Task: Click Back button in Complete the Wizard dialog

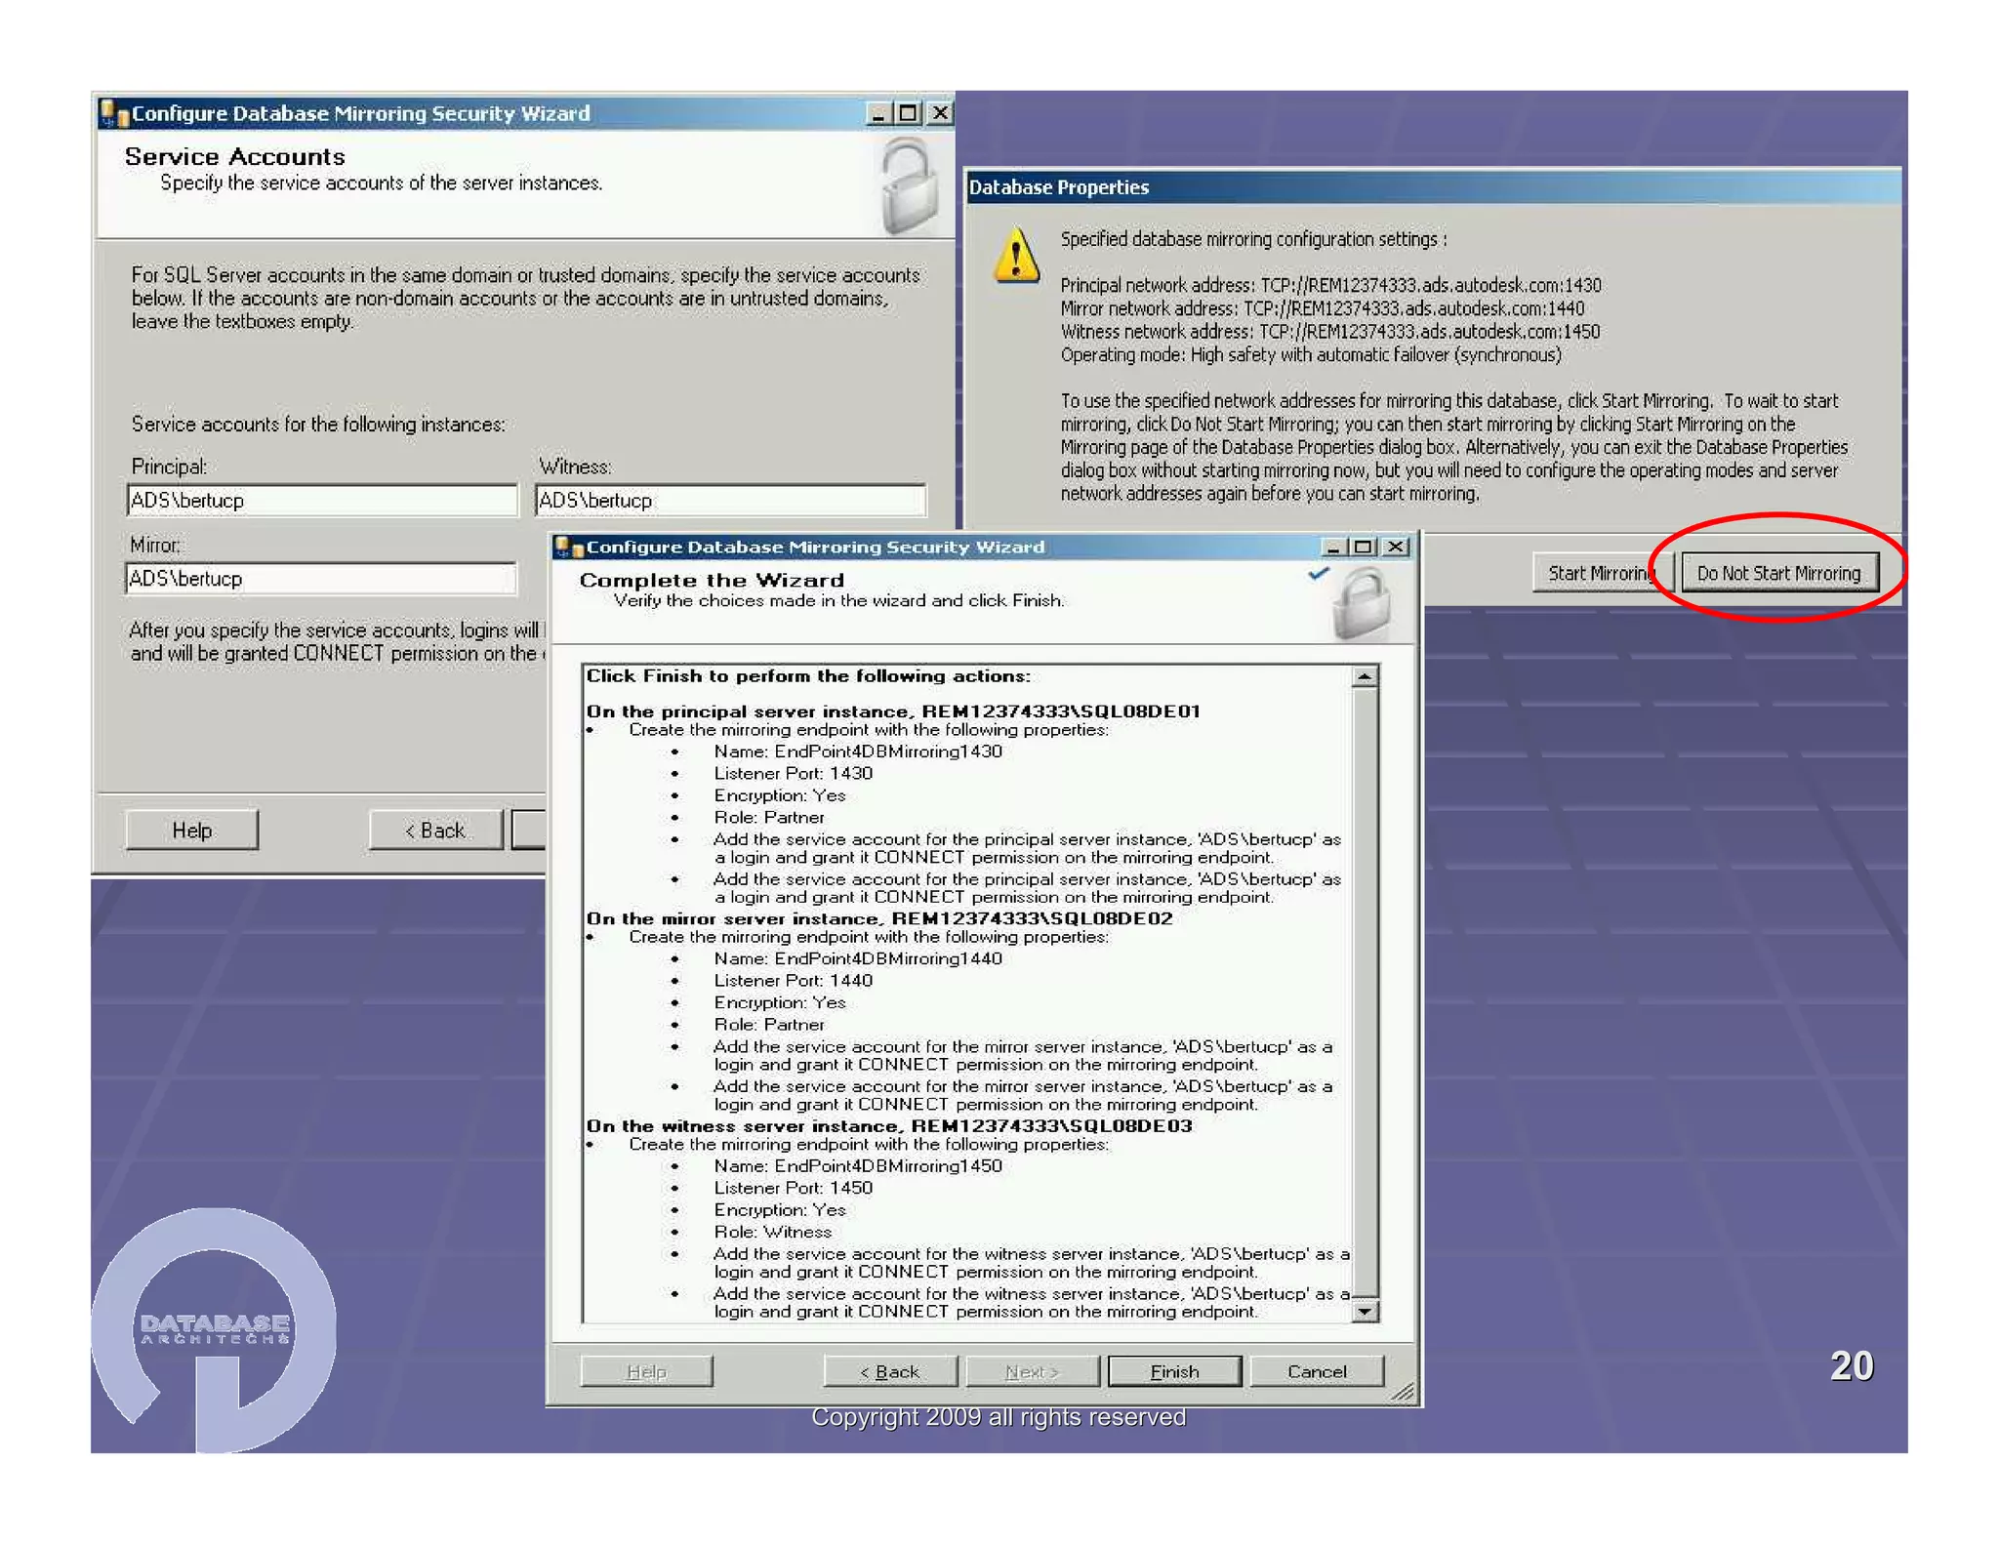Action: [890, 1371]
